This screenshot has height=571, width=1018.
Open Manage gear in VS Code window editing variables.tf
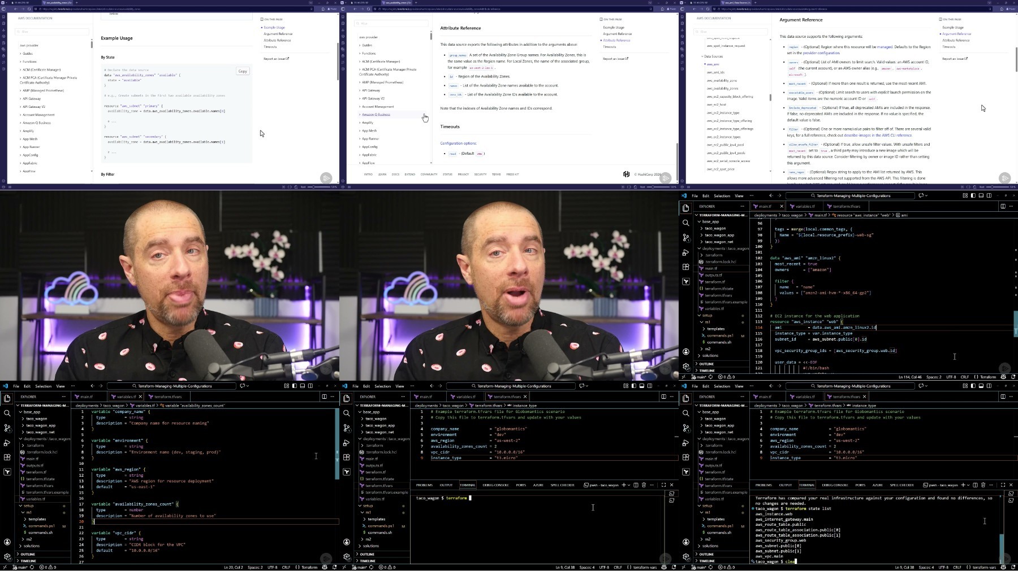click(7, 556)
